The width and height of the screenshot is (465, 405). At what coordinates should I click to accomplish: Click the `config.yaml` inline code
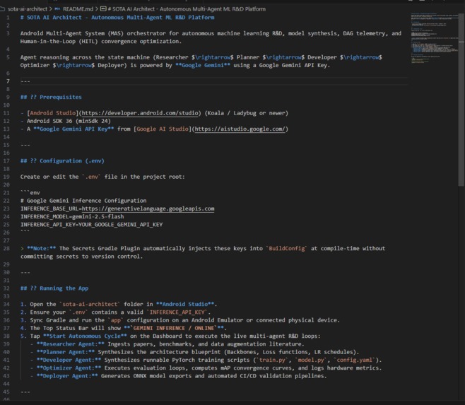(x=354, y=360)
